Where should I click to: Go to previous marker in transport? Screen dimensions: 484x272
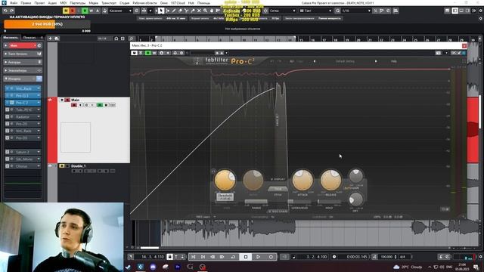coord(194,257)
